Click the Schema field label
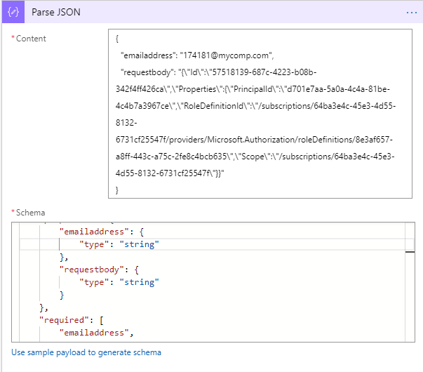Image resolution: width=423 pixels, height=372 pixels. pyautogui.click(x=30, y=213)
